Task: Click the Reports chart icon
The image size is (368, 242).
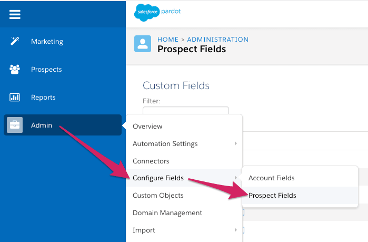Action: (x=15, y=97)
